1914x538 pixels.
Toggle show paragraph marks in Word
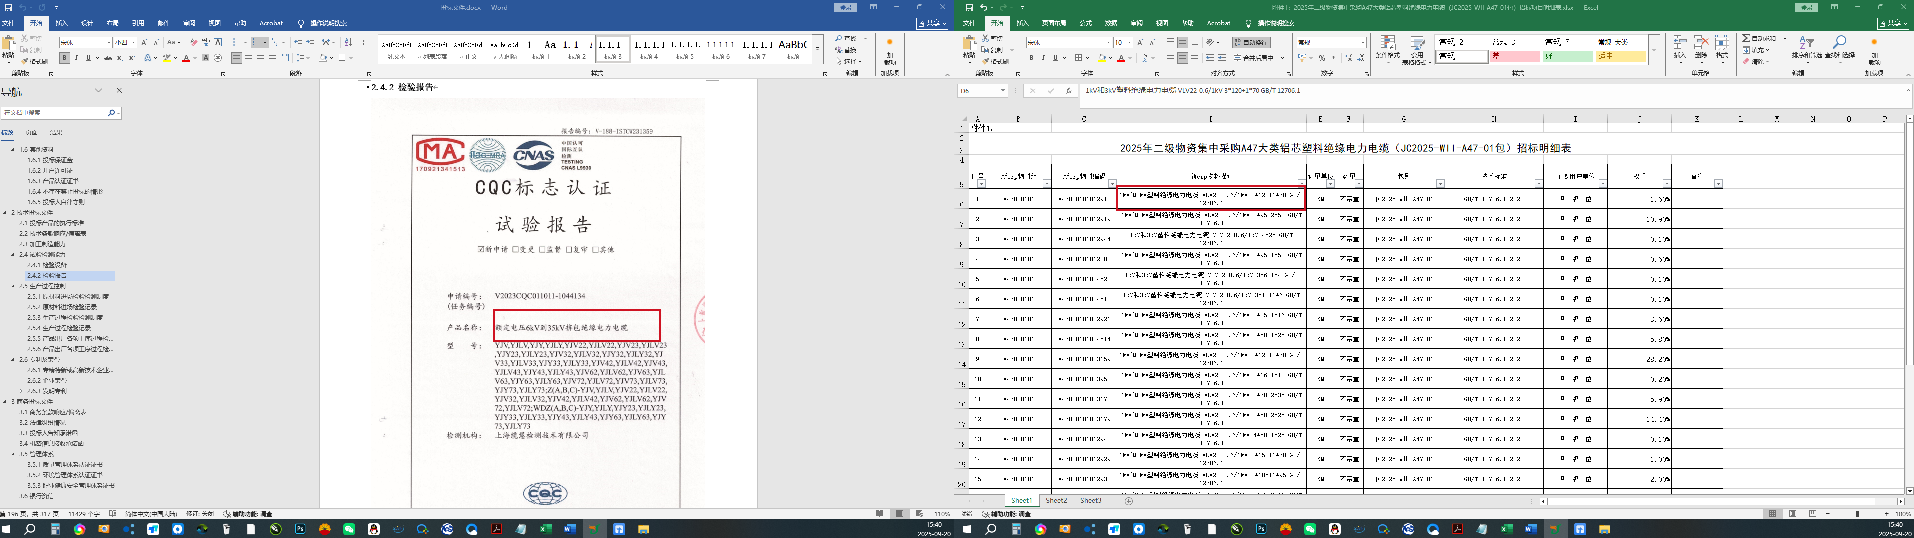click(363, 43)
